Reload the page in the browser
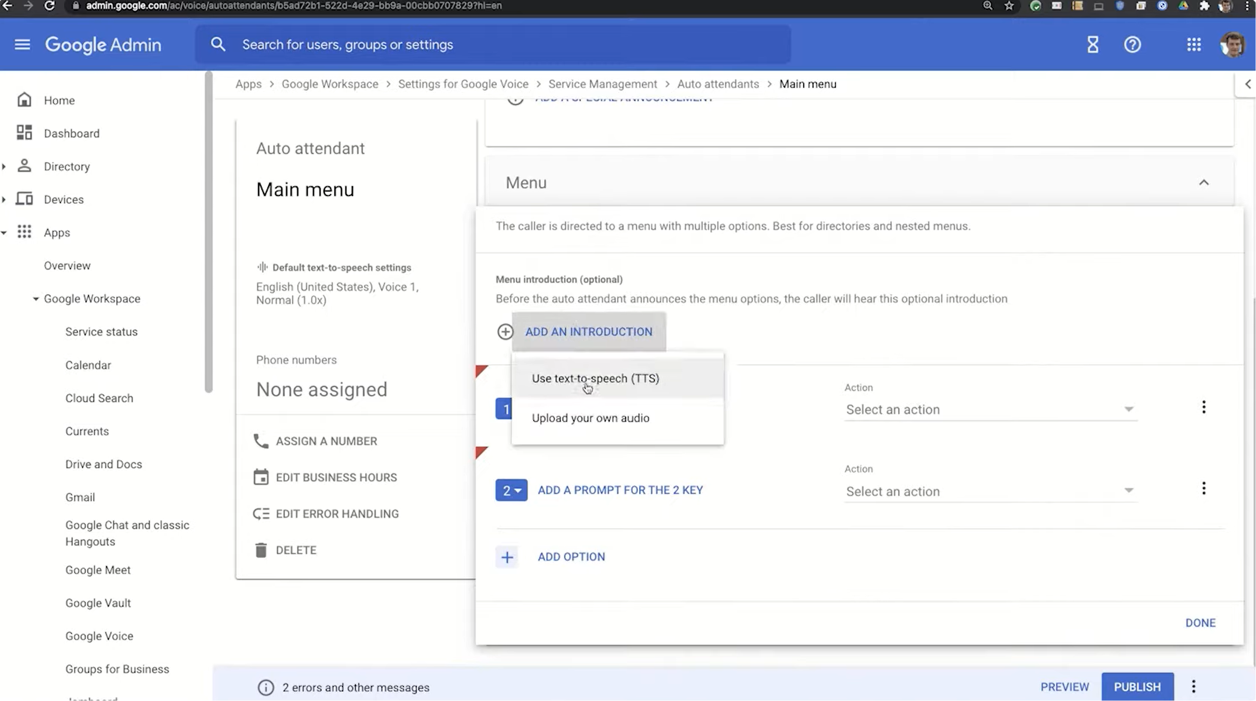 tap(49, 6)
